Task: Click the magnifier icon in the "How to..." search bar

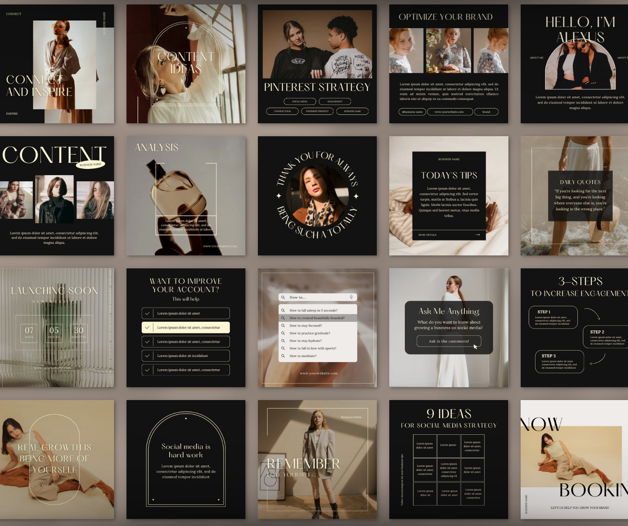Action: click(283, 297)
